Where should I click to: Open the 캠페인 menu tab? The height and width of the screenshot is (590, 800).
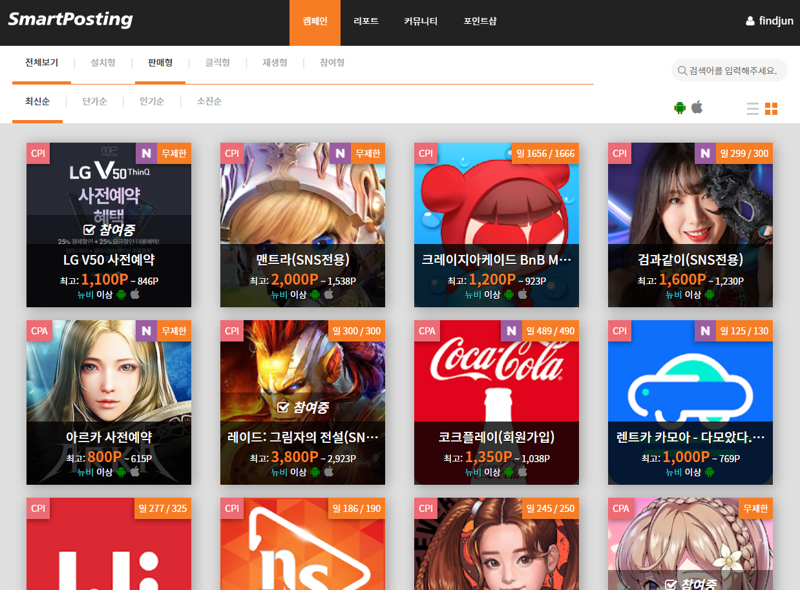315,23
